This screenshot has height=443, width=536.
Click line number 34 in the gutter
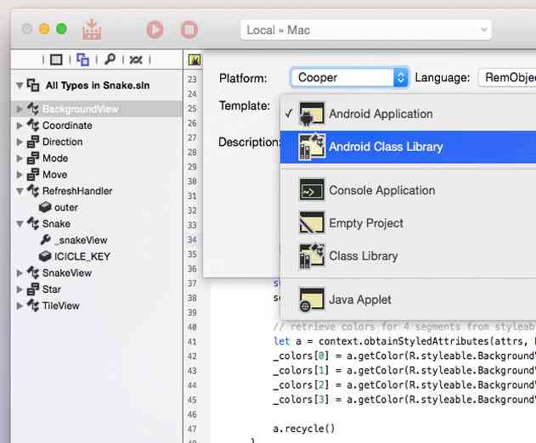tap(192, 239)
